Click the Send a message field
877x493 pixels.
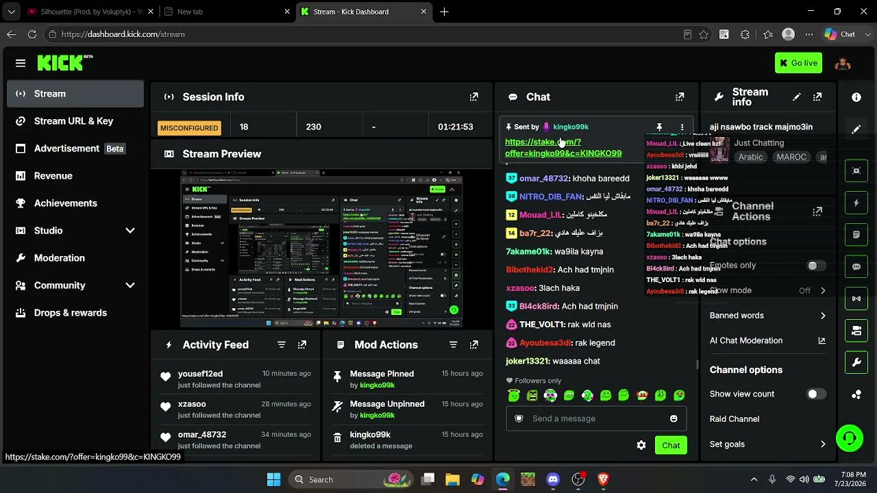[596, 418]
